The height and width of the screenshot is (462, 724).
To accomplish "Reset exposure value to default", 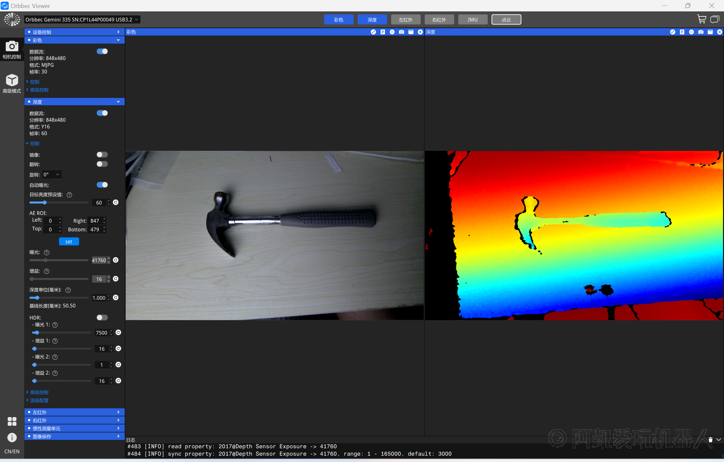I will [116, 260].
